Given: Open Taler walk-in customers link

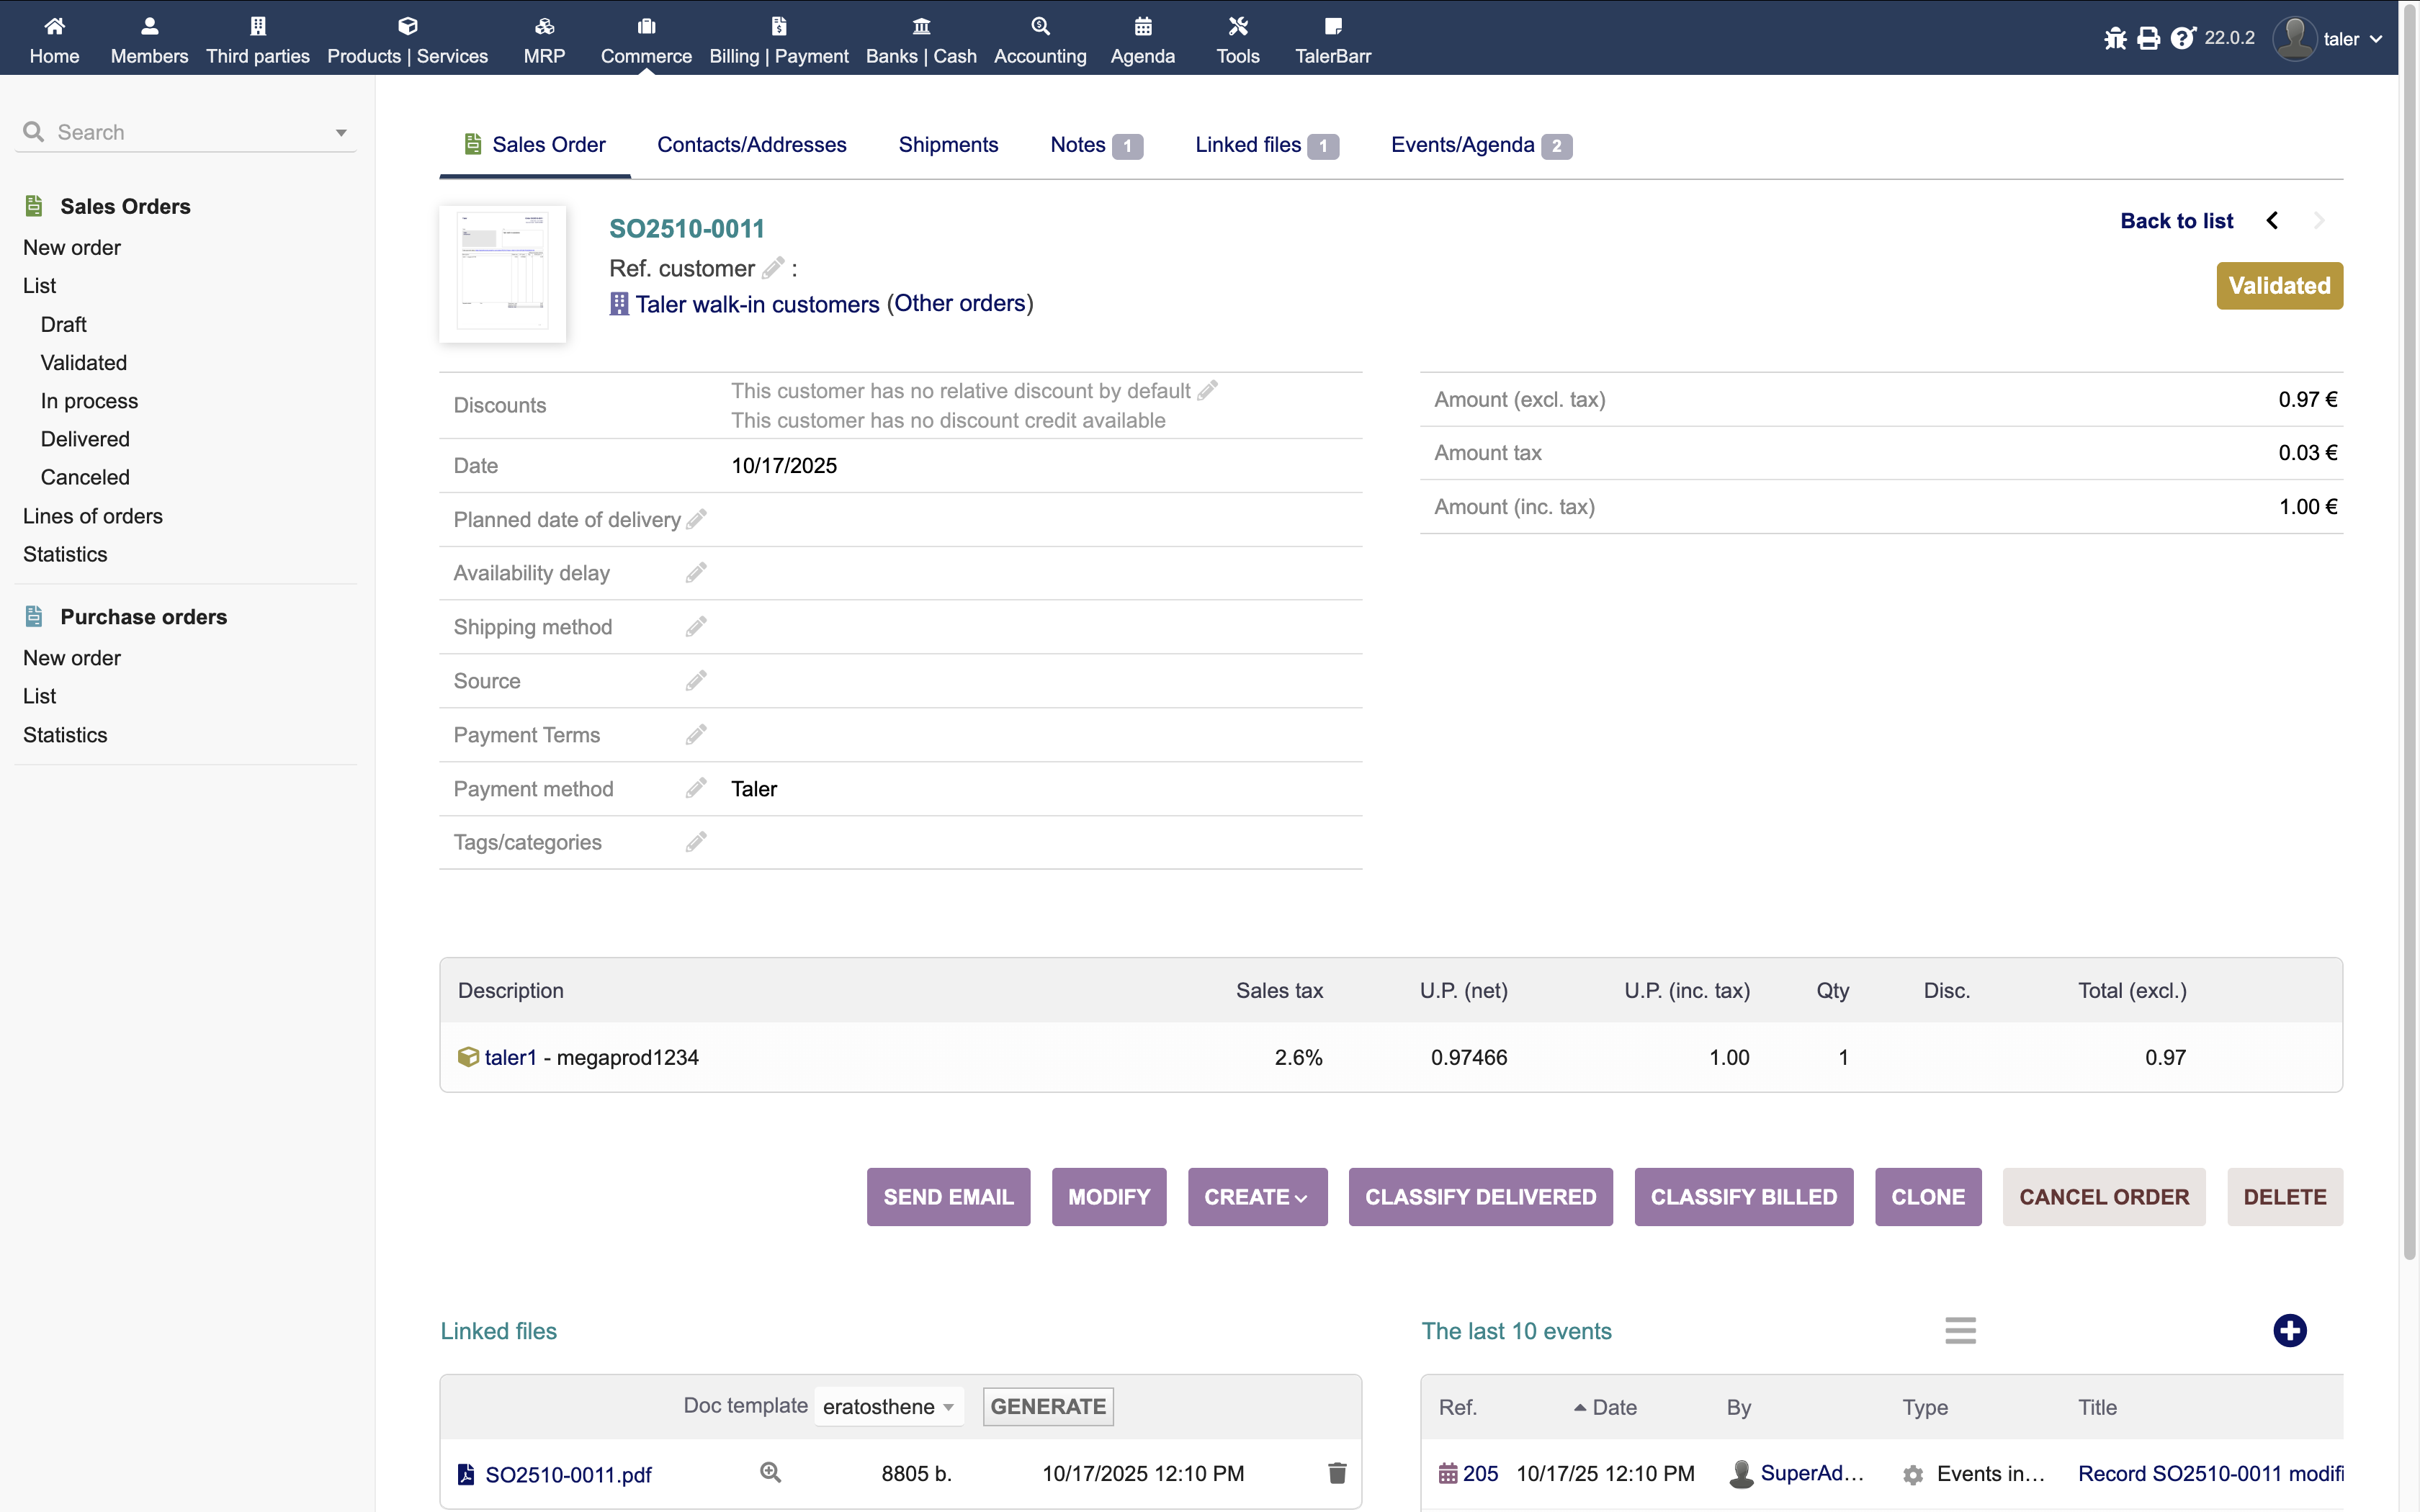Looking at the screenshot, I should 757,304.
